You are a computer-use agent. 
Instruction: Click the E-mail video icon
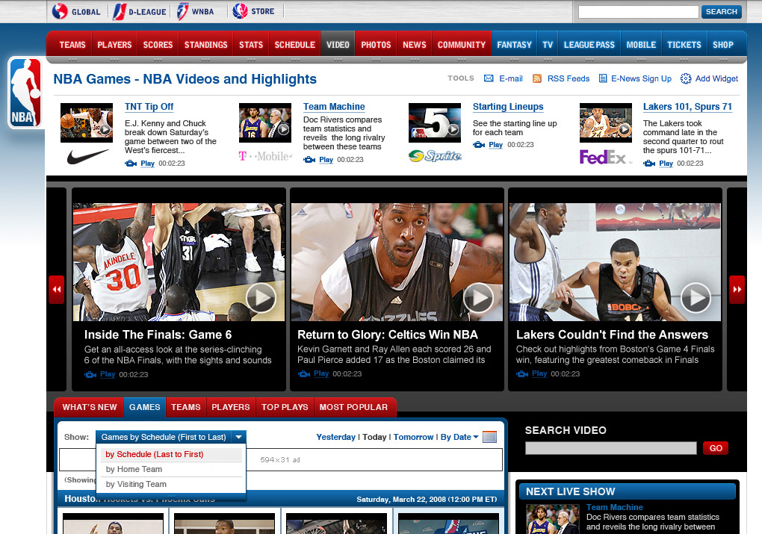point(490,78)
